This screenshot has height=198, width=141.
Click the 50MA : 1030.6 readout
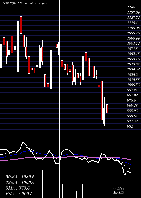(20, 177)
